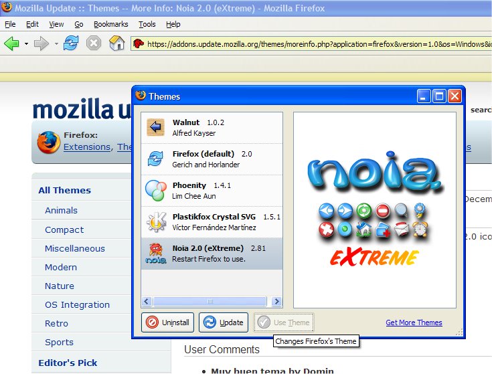This screenshot has width=492, height=374.
Task: Select the Walnut theme icon in the list
Action: 155,127
